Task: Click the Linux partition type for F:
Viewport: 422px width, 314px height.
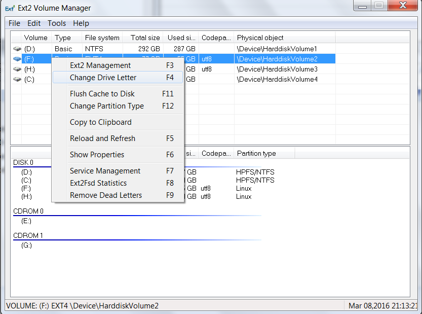Action: pos(244,188)
